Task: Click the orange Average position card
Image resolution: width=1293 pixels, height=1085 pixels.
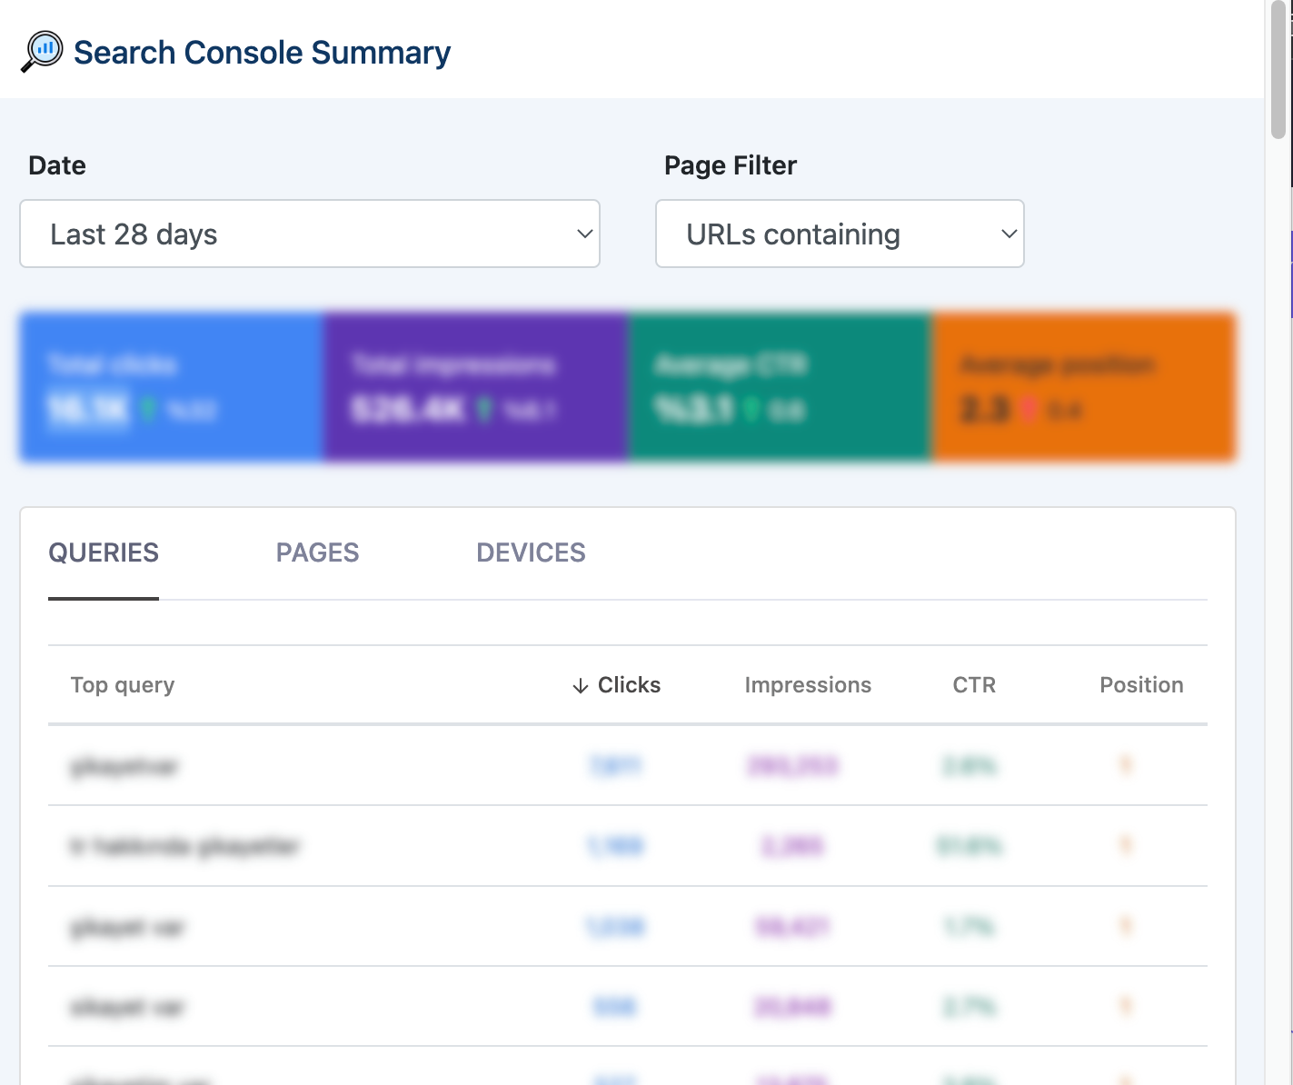Action: click(1083, 388)
